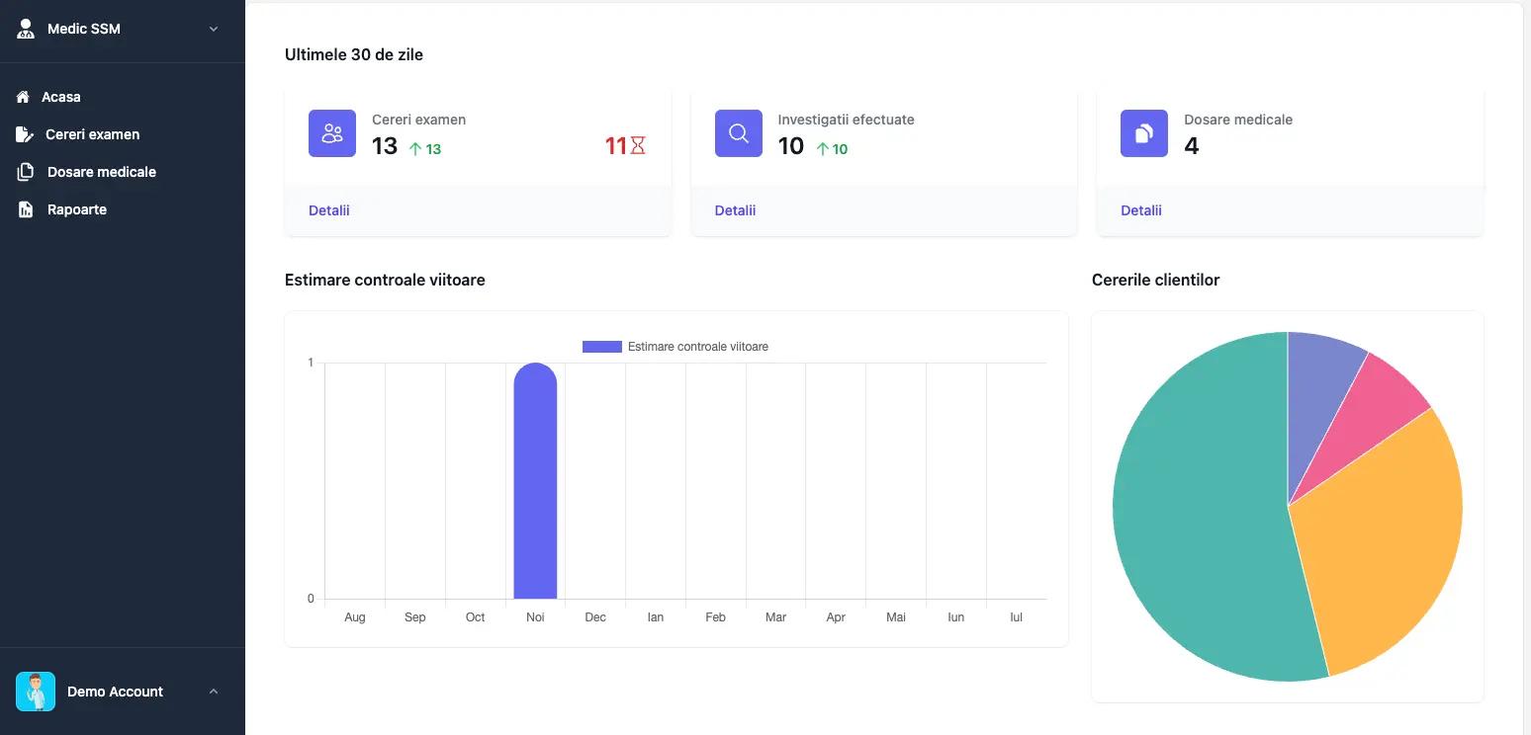Click the Rapoarte report icon
The image size is (1531, 735).
[26, 209]
